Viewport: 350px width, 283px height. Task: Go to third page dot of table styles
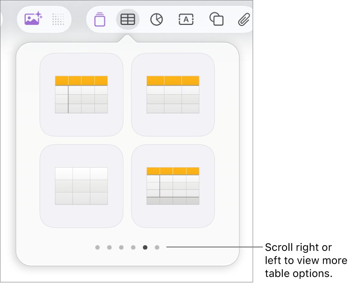click(121, 248)
